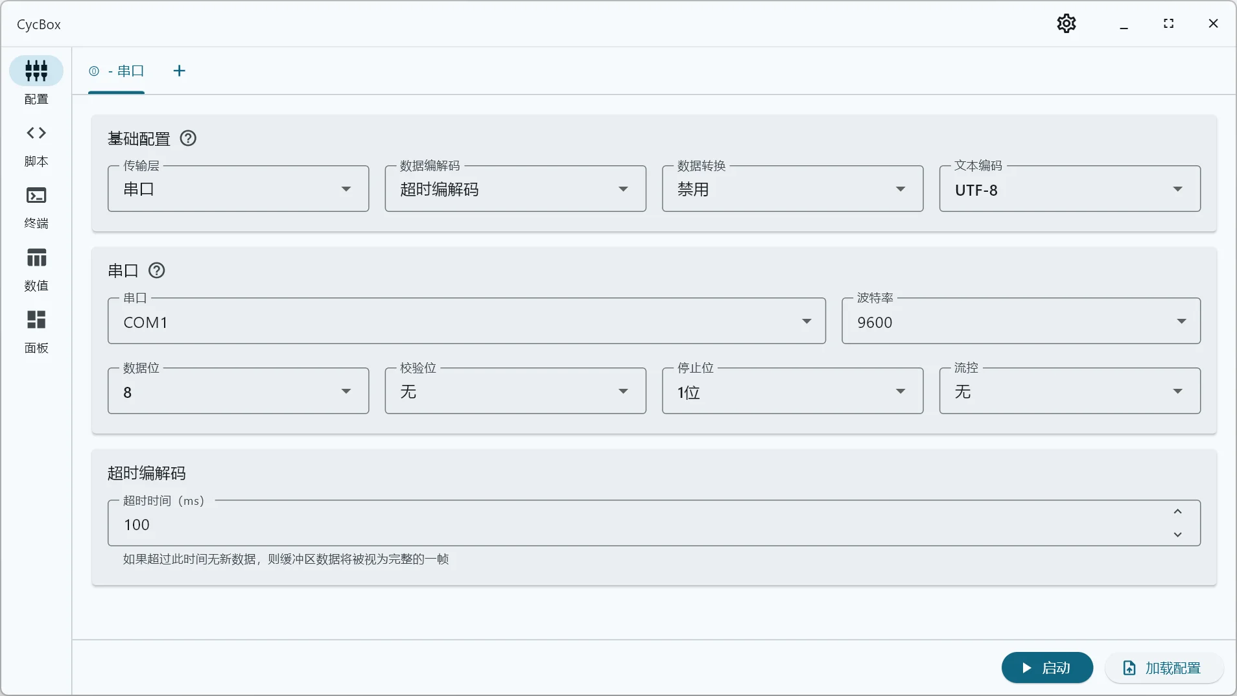This screenshot has width=1237, height=696.
Task: Increment 超时时间 with the up arrow
Action: pos(1177,511)
